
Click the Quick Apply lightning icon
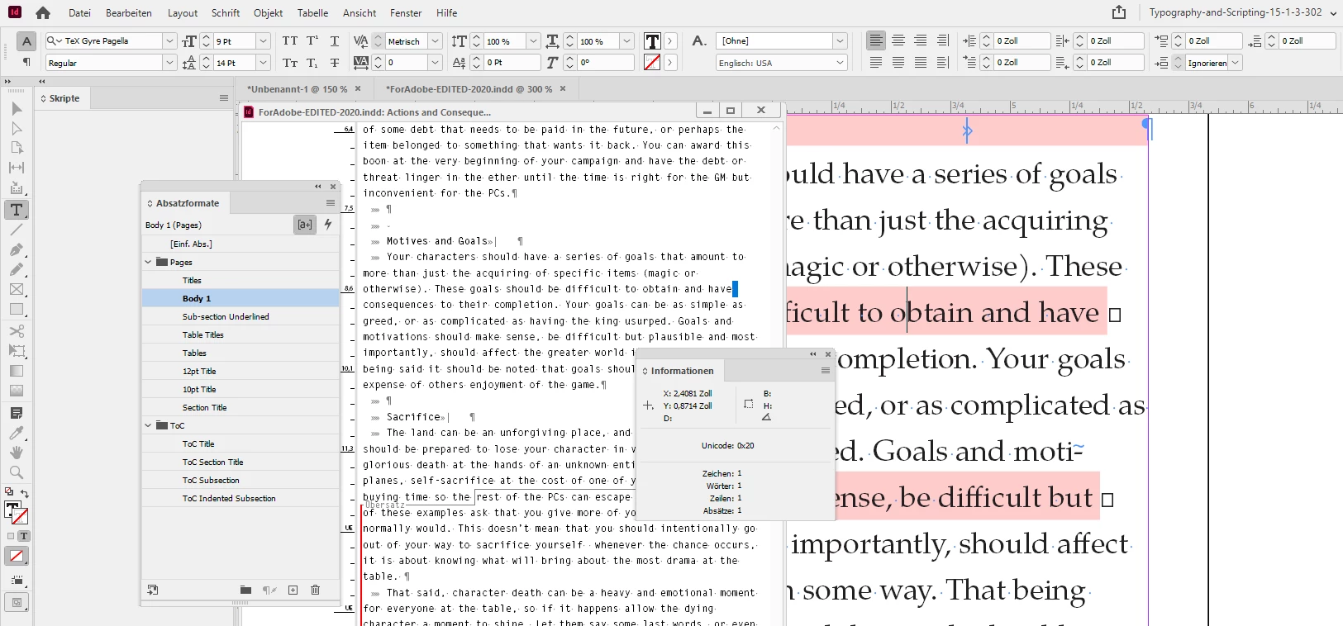pyautogui.click(x=328, y=224)
